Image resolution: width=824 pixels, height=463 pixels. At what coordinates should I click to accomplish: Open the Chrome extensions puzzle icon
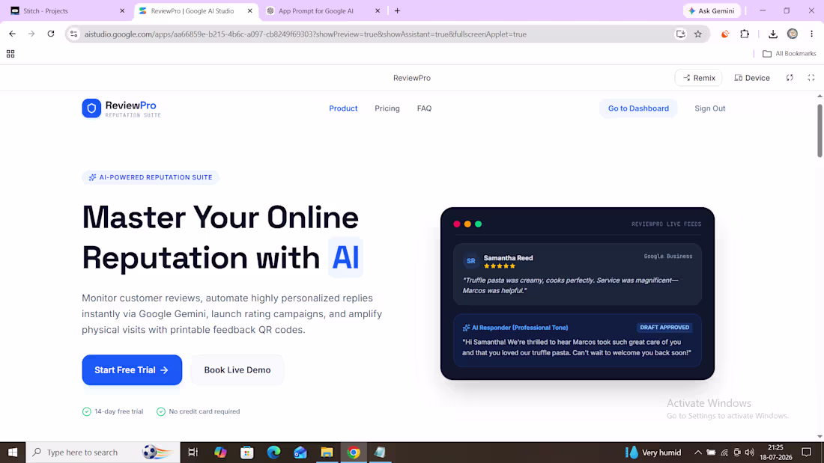[x=745, y=34]
